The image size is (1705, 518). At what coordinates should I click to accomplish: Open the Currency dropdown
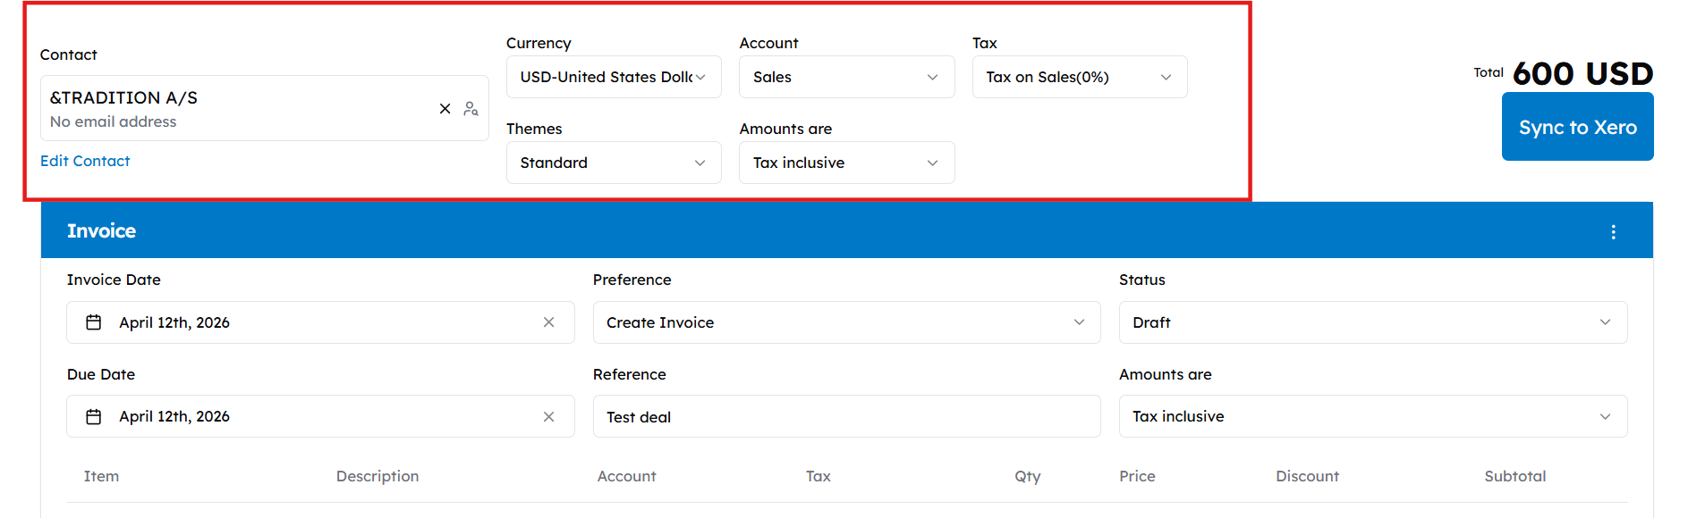(x=614, y=77)
